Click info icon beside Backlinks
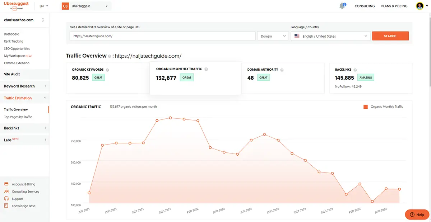Image resolution: width=431 pixels, height=222 pixels. (x=355, y=70)
